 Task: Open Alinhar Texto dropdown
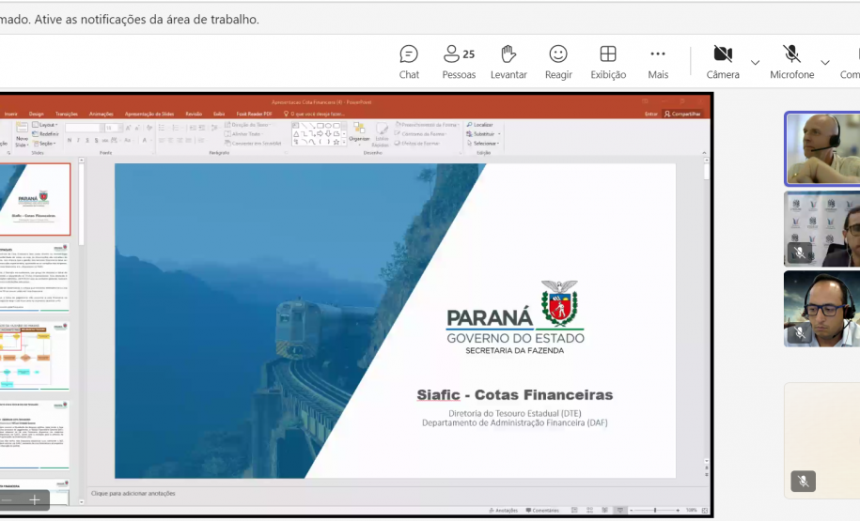pyautogui.click(x=244, y=133)
